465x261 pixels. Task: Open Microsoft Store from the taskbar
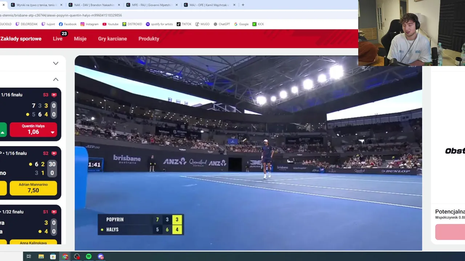click(53, 256)
